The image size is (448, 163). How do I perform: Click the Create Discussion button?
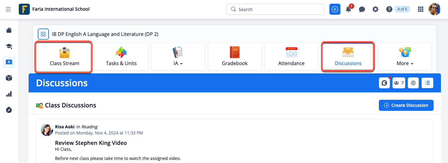click(406, 105)
